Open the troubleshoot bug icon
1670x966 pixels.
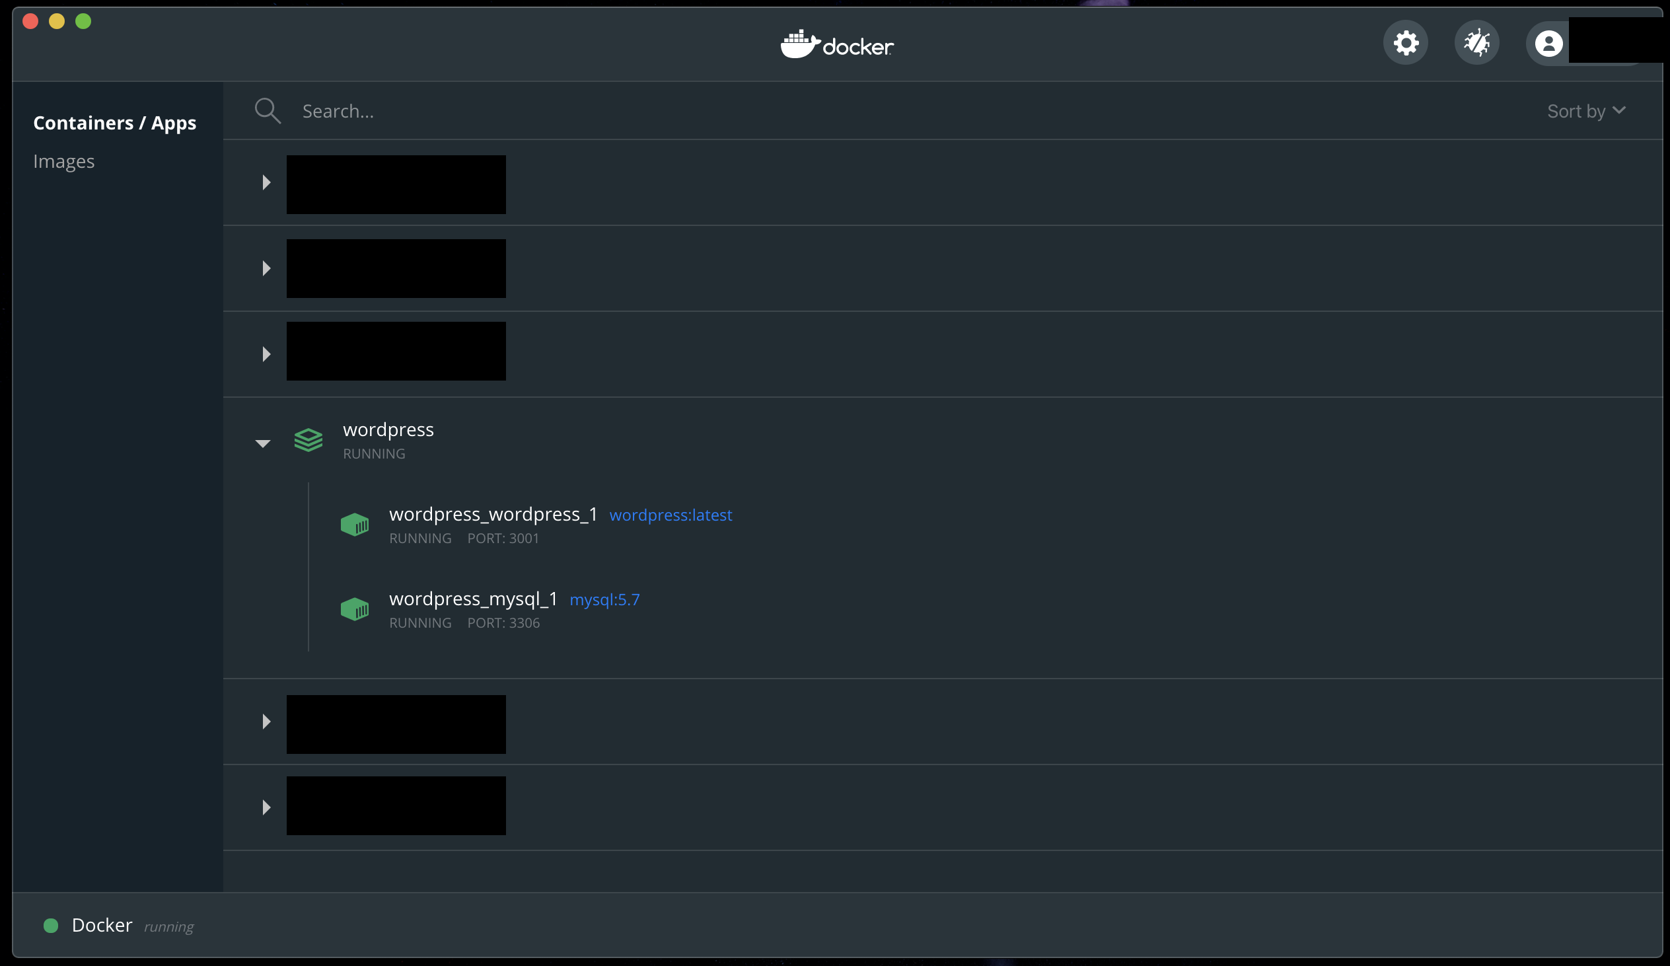pos(1476,43)
